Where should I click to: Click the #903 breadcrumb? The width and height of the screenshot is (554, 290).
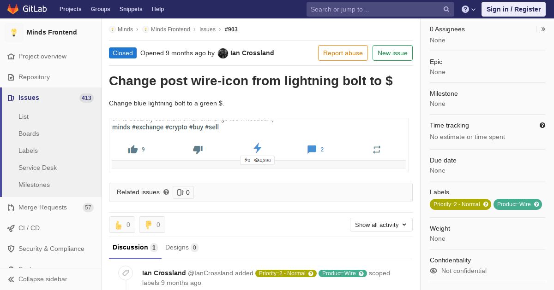[231, 29]
